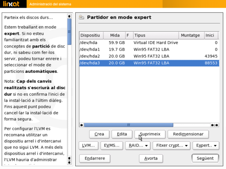Click the 59.9 GB size cell
Image resolution: width=226 pixels, height=169 pixels.
tap(117, 42)
